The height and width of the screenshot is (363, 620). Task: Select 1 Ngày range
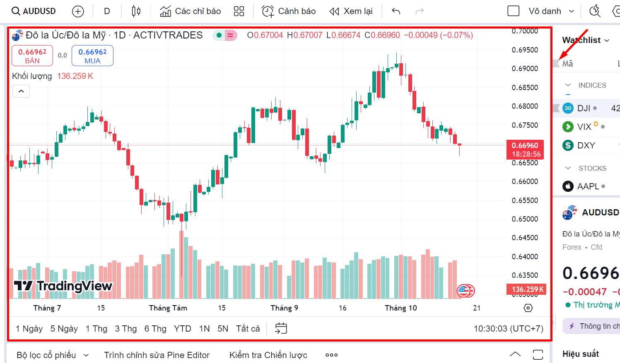[29, 329]
